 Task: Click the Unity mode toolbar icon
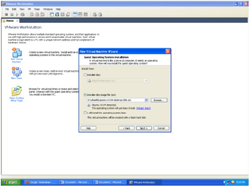[68, 15]
